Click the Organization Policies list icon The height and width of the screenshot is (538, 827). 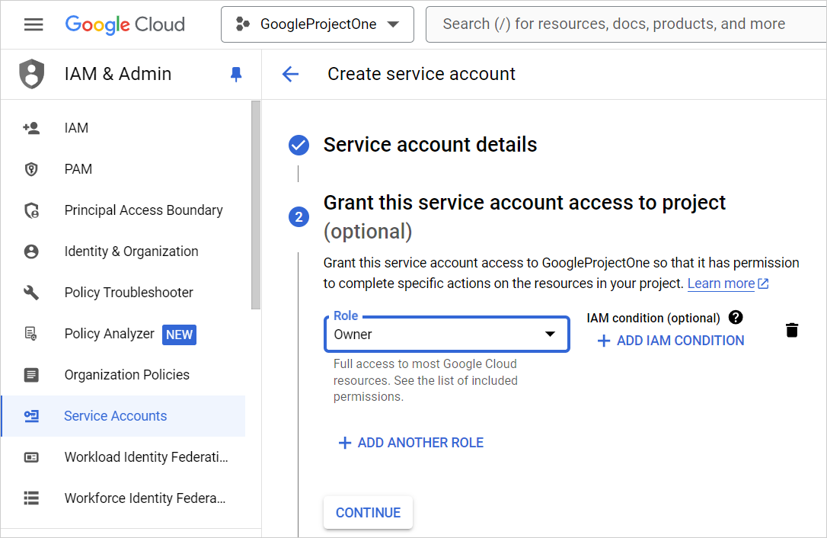[x=31, y=375]
